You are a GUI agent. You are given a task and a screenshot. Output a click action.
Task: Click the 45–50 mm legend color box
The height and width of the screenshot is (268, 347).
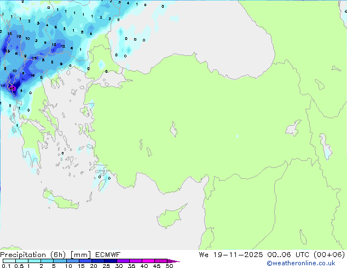coord(161,261)
